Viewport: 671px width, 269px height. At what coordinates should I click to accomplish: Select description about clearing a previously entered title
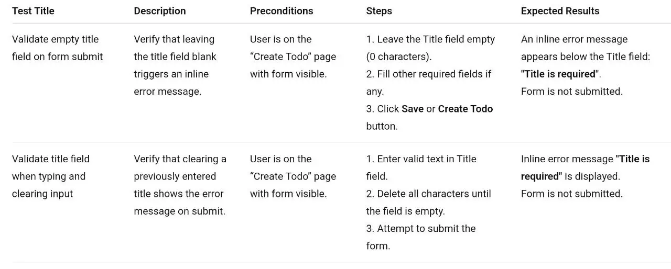tap(180, 185)
